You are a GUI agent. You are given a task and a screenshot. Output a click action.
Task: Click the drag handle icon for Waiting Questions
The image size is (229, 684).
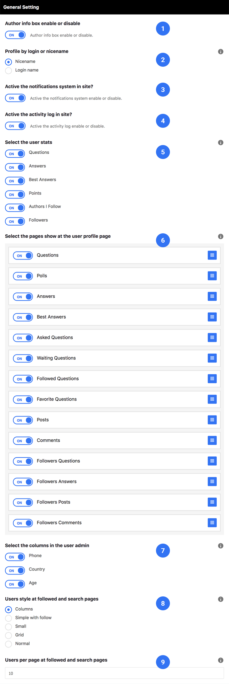click(212, 358)
